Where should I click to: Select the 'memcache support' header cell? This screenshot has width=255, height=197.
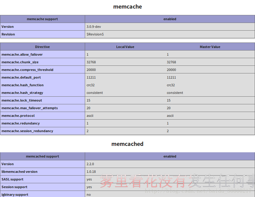click(42, 19)
